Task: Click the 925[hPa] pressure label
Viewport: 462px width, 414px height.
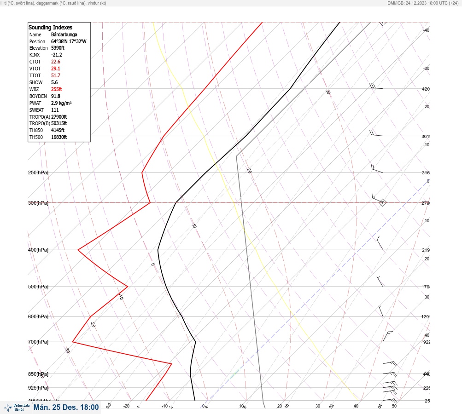Action: (x=38, y=388)
